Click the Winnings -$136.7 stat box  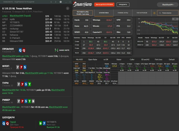pos(102,20)
